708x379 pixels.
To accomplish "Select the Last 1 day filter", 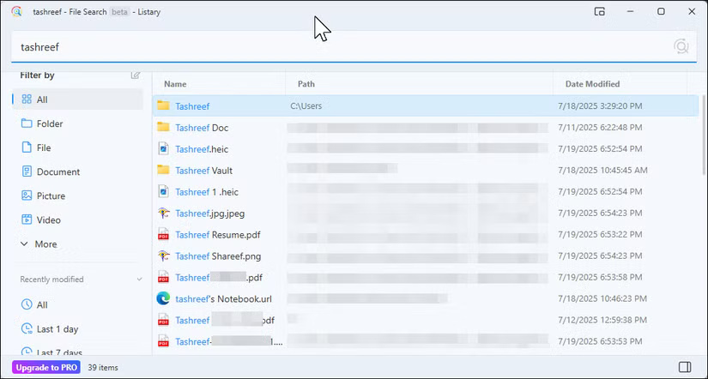I will (57, 328).
